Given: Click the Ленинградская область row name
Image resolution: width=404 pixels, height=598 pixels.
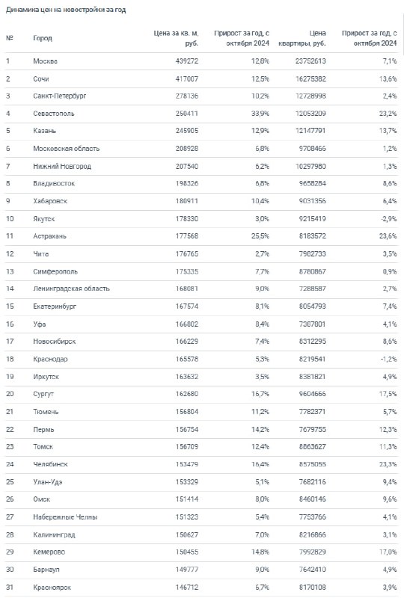Looking at the screenshot, I should click(x=71, y=289).
